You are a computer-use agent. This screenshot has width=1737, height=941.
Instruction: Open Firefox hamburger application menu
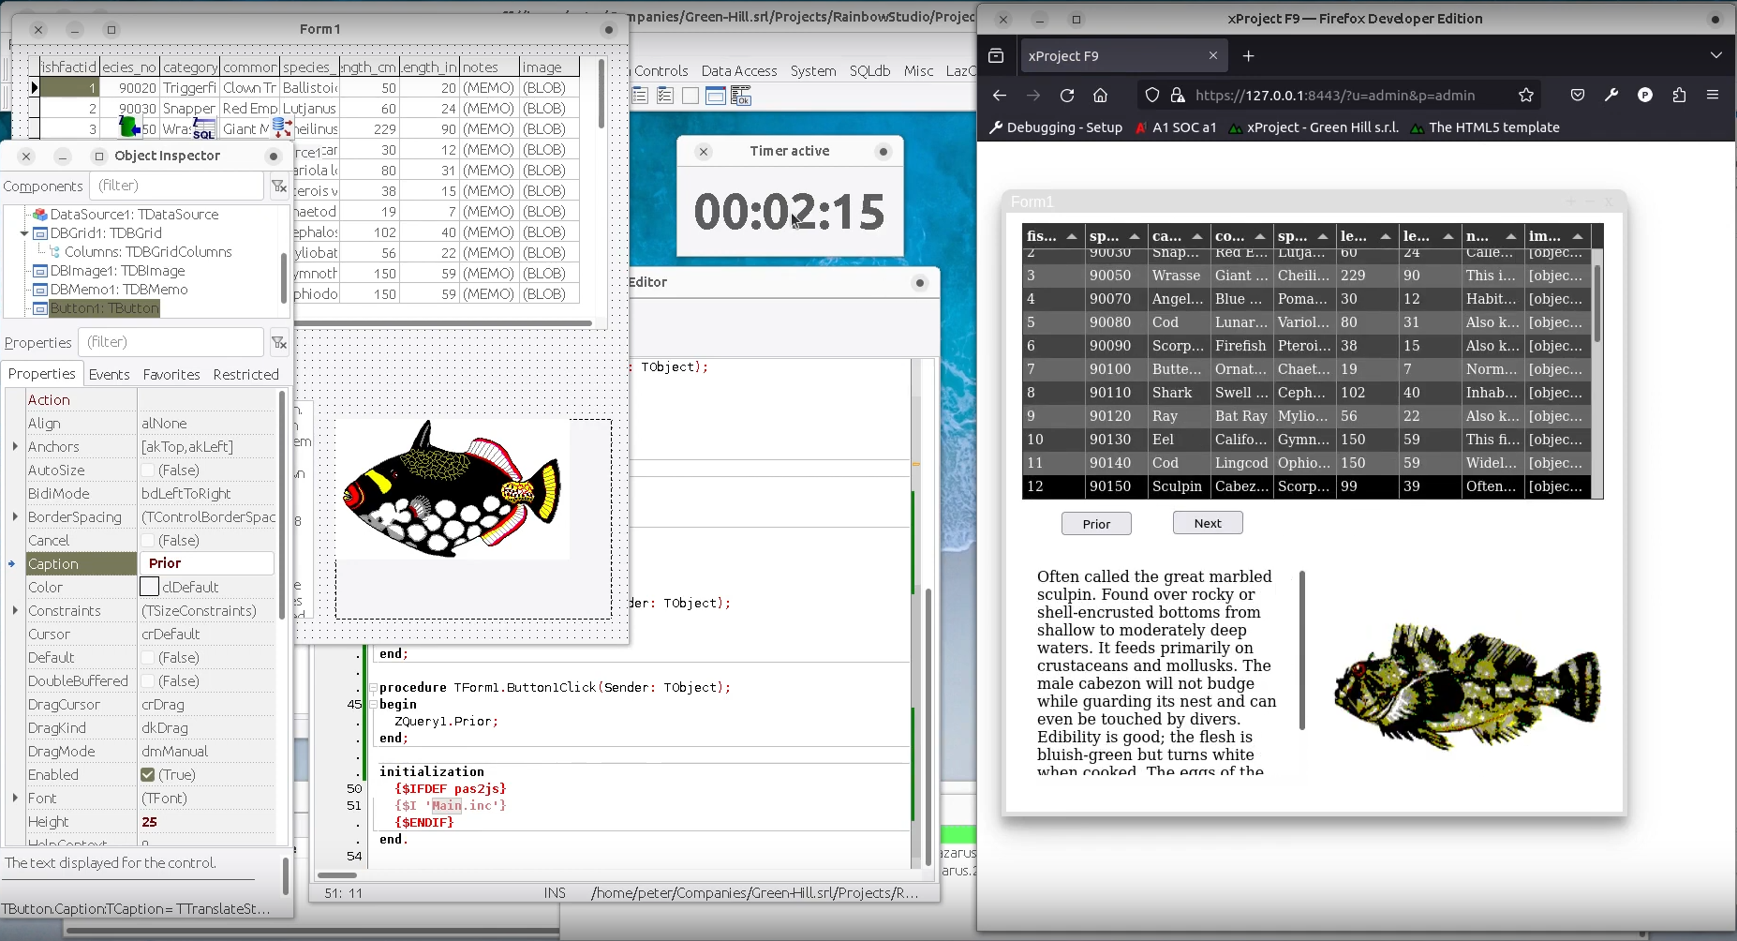click(1713, 95)
